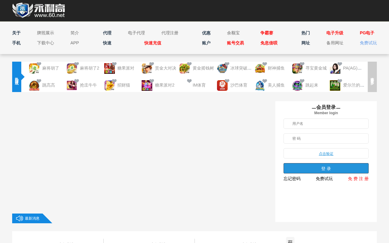Viewport: 389px width, 243px height.
Task: Favorite 糖果派对 with its heart
Action: [x=114, y=64]
